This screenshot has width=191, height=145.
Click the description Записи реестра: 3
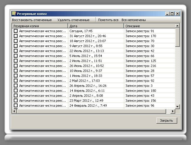[139, 86]
